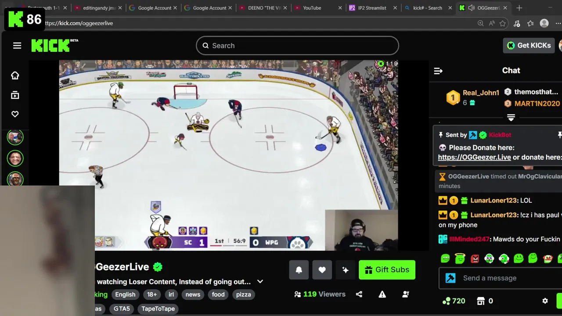Open browser favorites list icon
This screenshot has width=562, height=316.
pyautogui.click(x=530, y=23)
